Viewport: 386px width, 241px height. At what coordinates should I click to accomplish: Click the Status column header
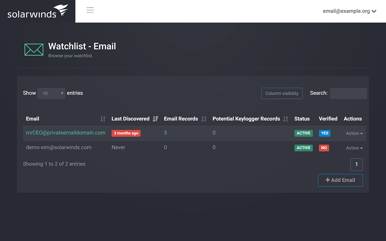point(302,119)
